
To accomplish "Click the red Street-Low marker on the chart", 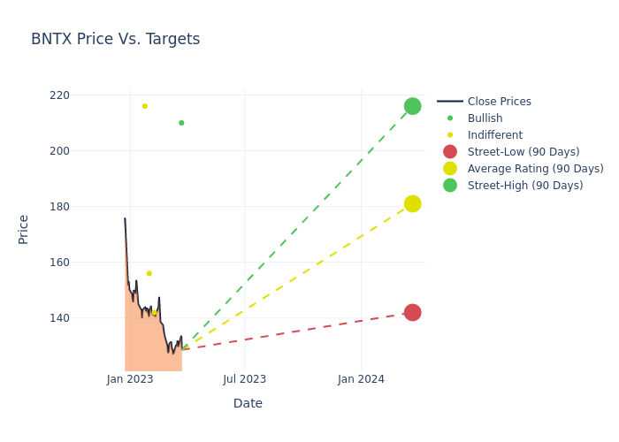I will (x=412, y=312).
